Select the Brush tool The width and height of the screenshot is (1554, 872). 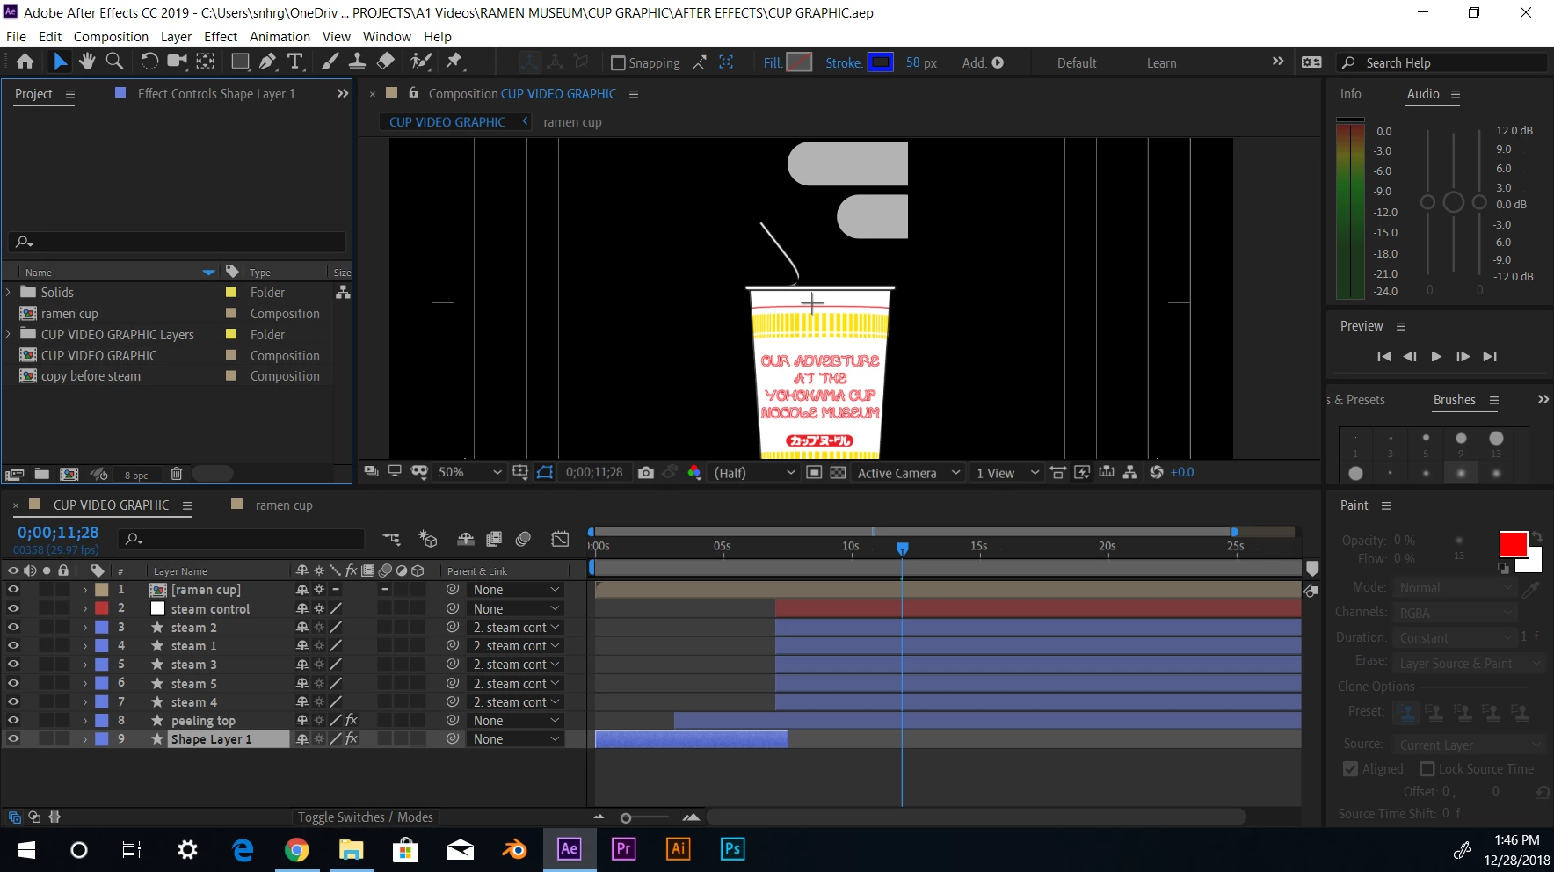(x=330, y=62)
